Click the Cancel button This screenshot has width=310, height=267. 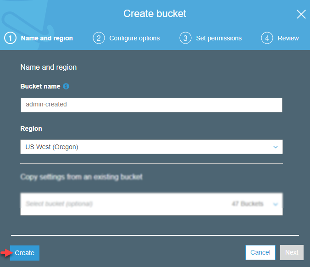[260, 252]
